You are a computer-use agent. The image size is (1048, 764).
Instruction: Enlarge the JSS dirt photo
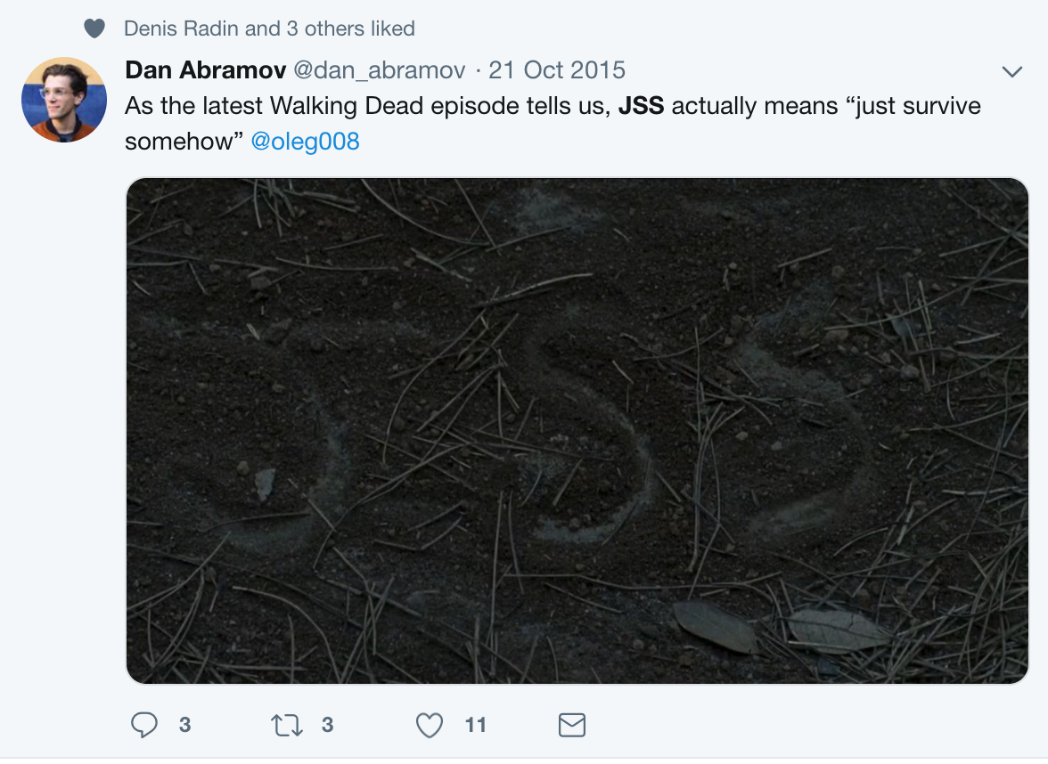(x=577, y=431)
